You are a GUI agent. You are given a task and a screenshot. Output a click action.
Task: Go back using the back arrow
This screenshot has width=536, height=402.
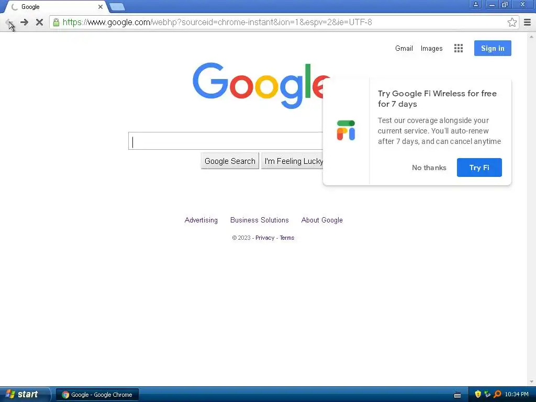tap(9, 23)
